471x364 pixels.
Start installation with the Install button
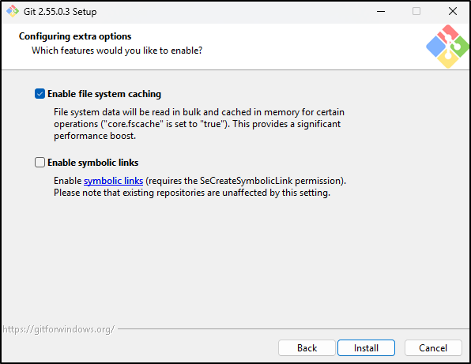tap(366, 347)
